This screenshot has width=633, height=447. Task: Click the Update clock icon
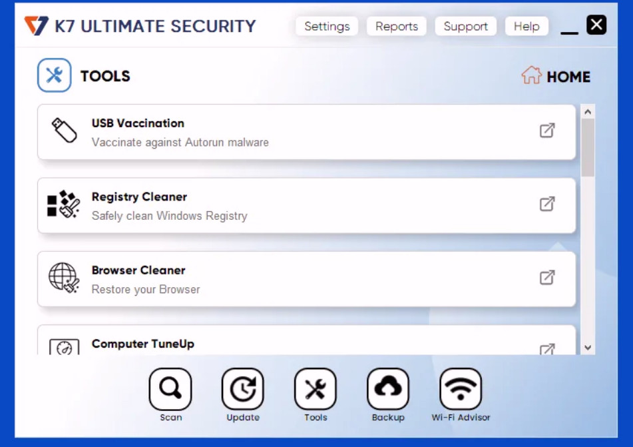click(x=243, y=389)
